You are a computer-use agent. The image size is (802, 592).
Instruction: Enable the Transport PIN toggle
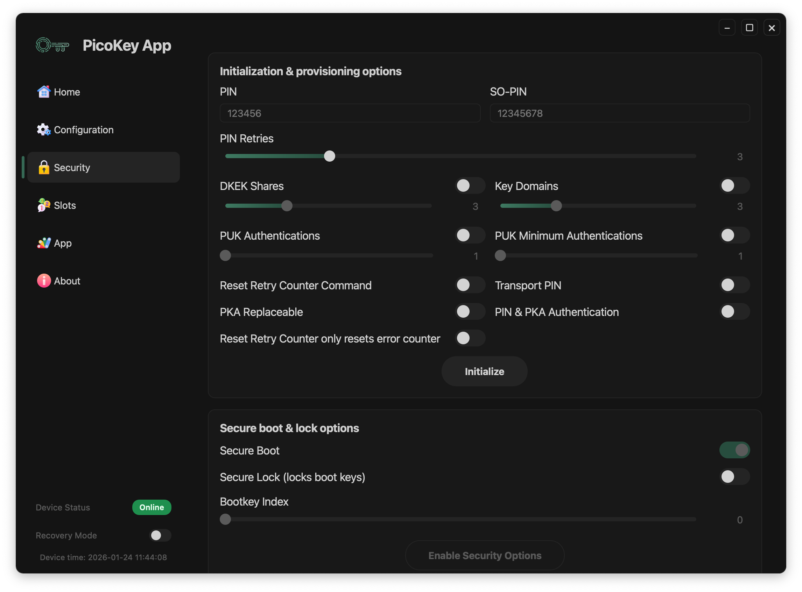(734, 285)
